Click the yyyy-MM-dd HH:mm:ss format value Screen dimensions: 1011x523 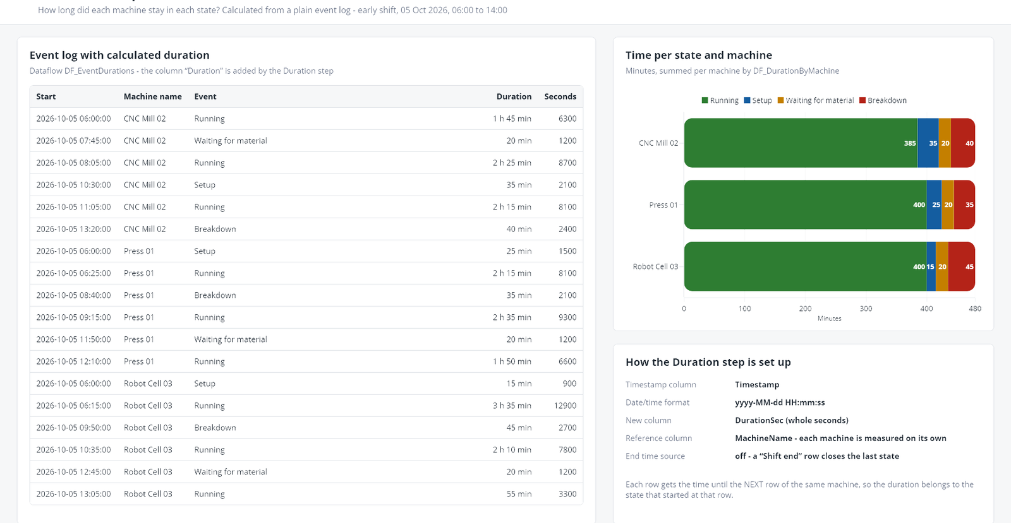click(x=780, y=403)
